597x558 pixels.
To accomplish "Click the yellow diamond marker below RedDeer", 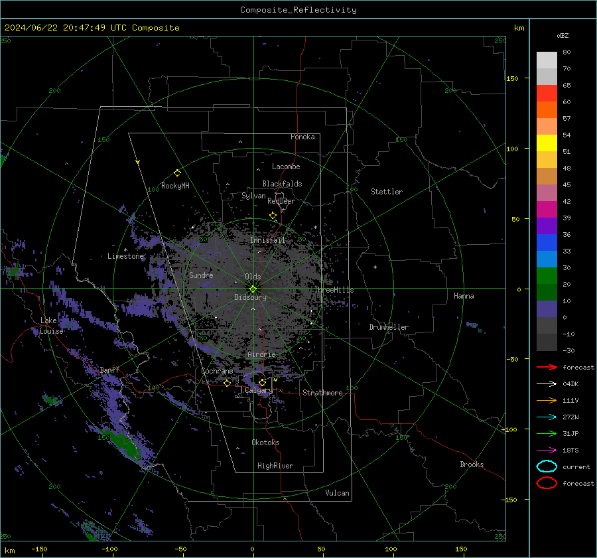I will coord(273,216).
